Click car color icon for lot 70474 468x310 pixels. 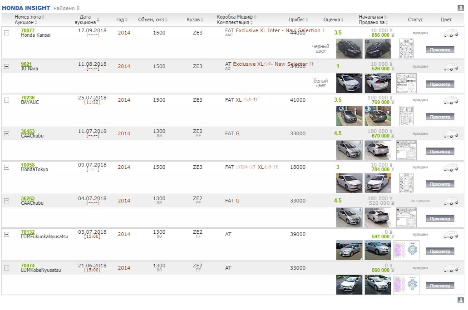(x=450, y=268)
